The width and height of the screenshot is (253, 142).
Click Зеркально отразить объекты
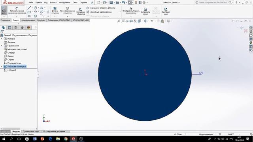(101, 8)
